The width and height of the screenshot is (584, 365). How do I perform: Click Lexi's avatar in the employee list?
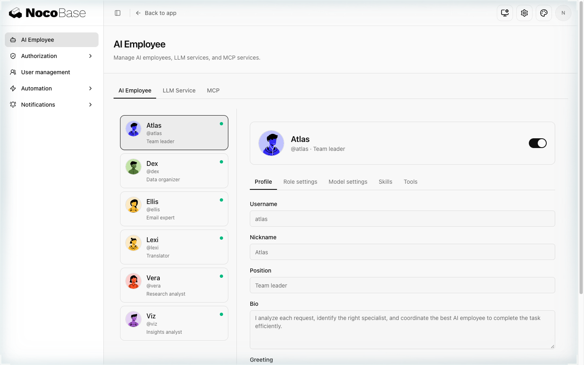[133, 243]
